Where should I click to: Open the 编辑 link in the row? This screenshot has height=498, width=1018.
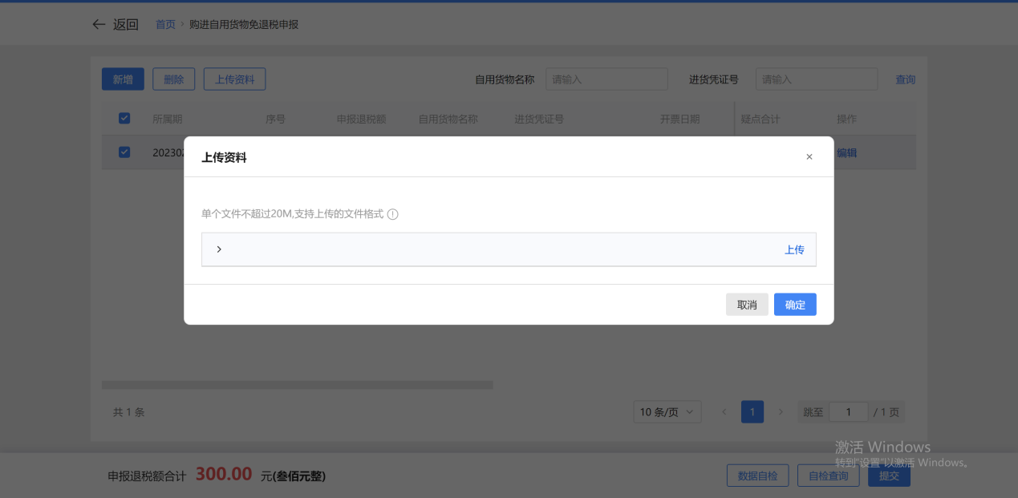[846, 152]
